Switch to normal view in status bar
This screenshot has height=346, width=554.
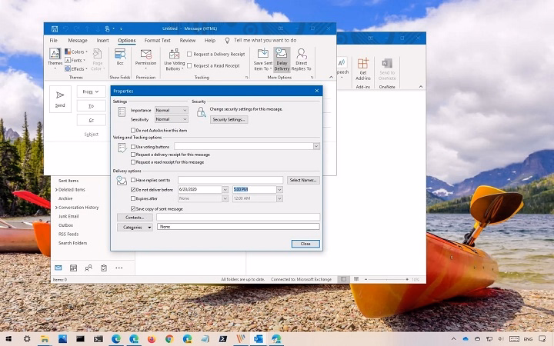coord(343,279)
